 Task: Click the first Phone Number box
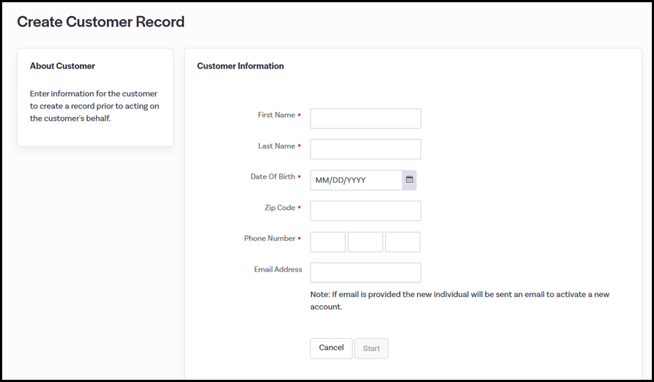[x=327, y=242]
